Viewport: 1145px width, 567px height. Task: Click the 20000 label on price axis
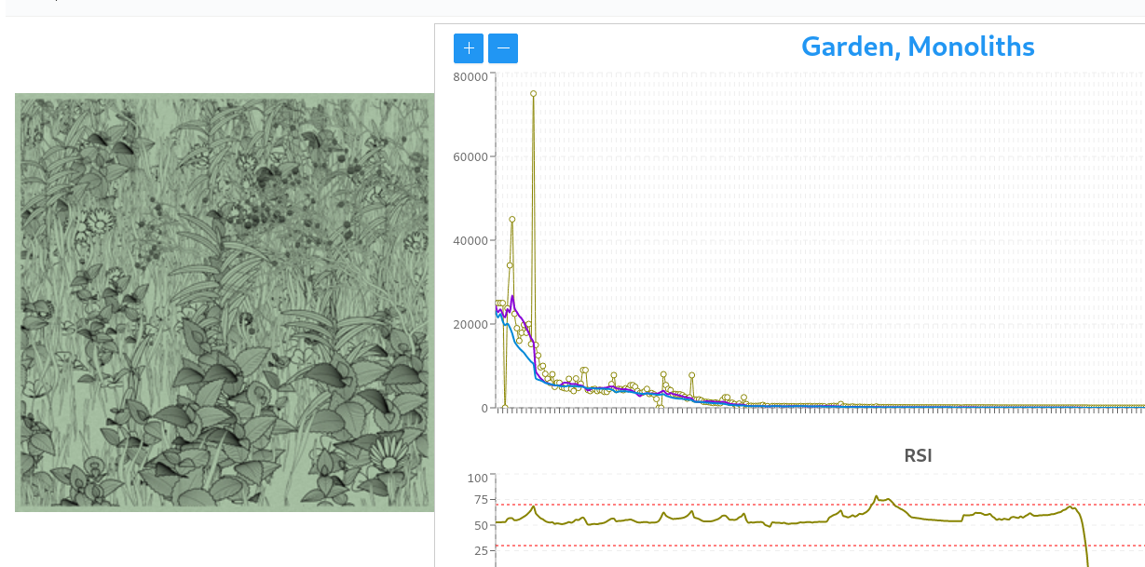click(470, 324)
